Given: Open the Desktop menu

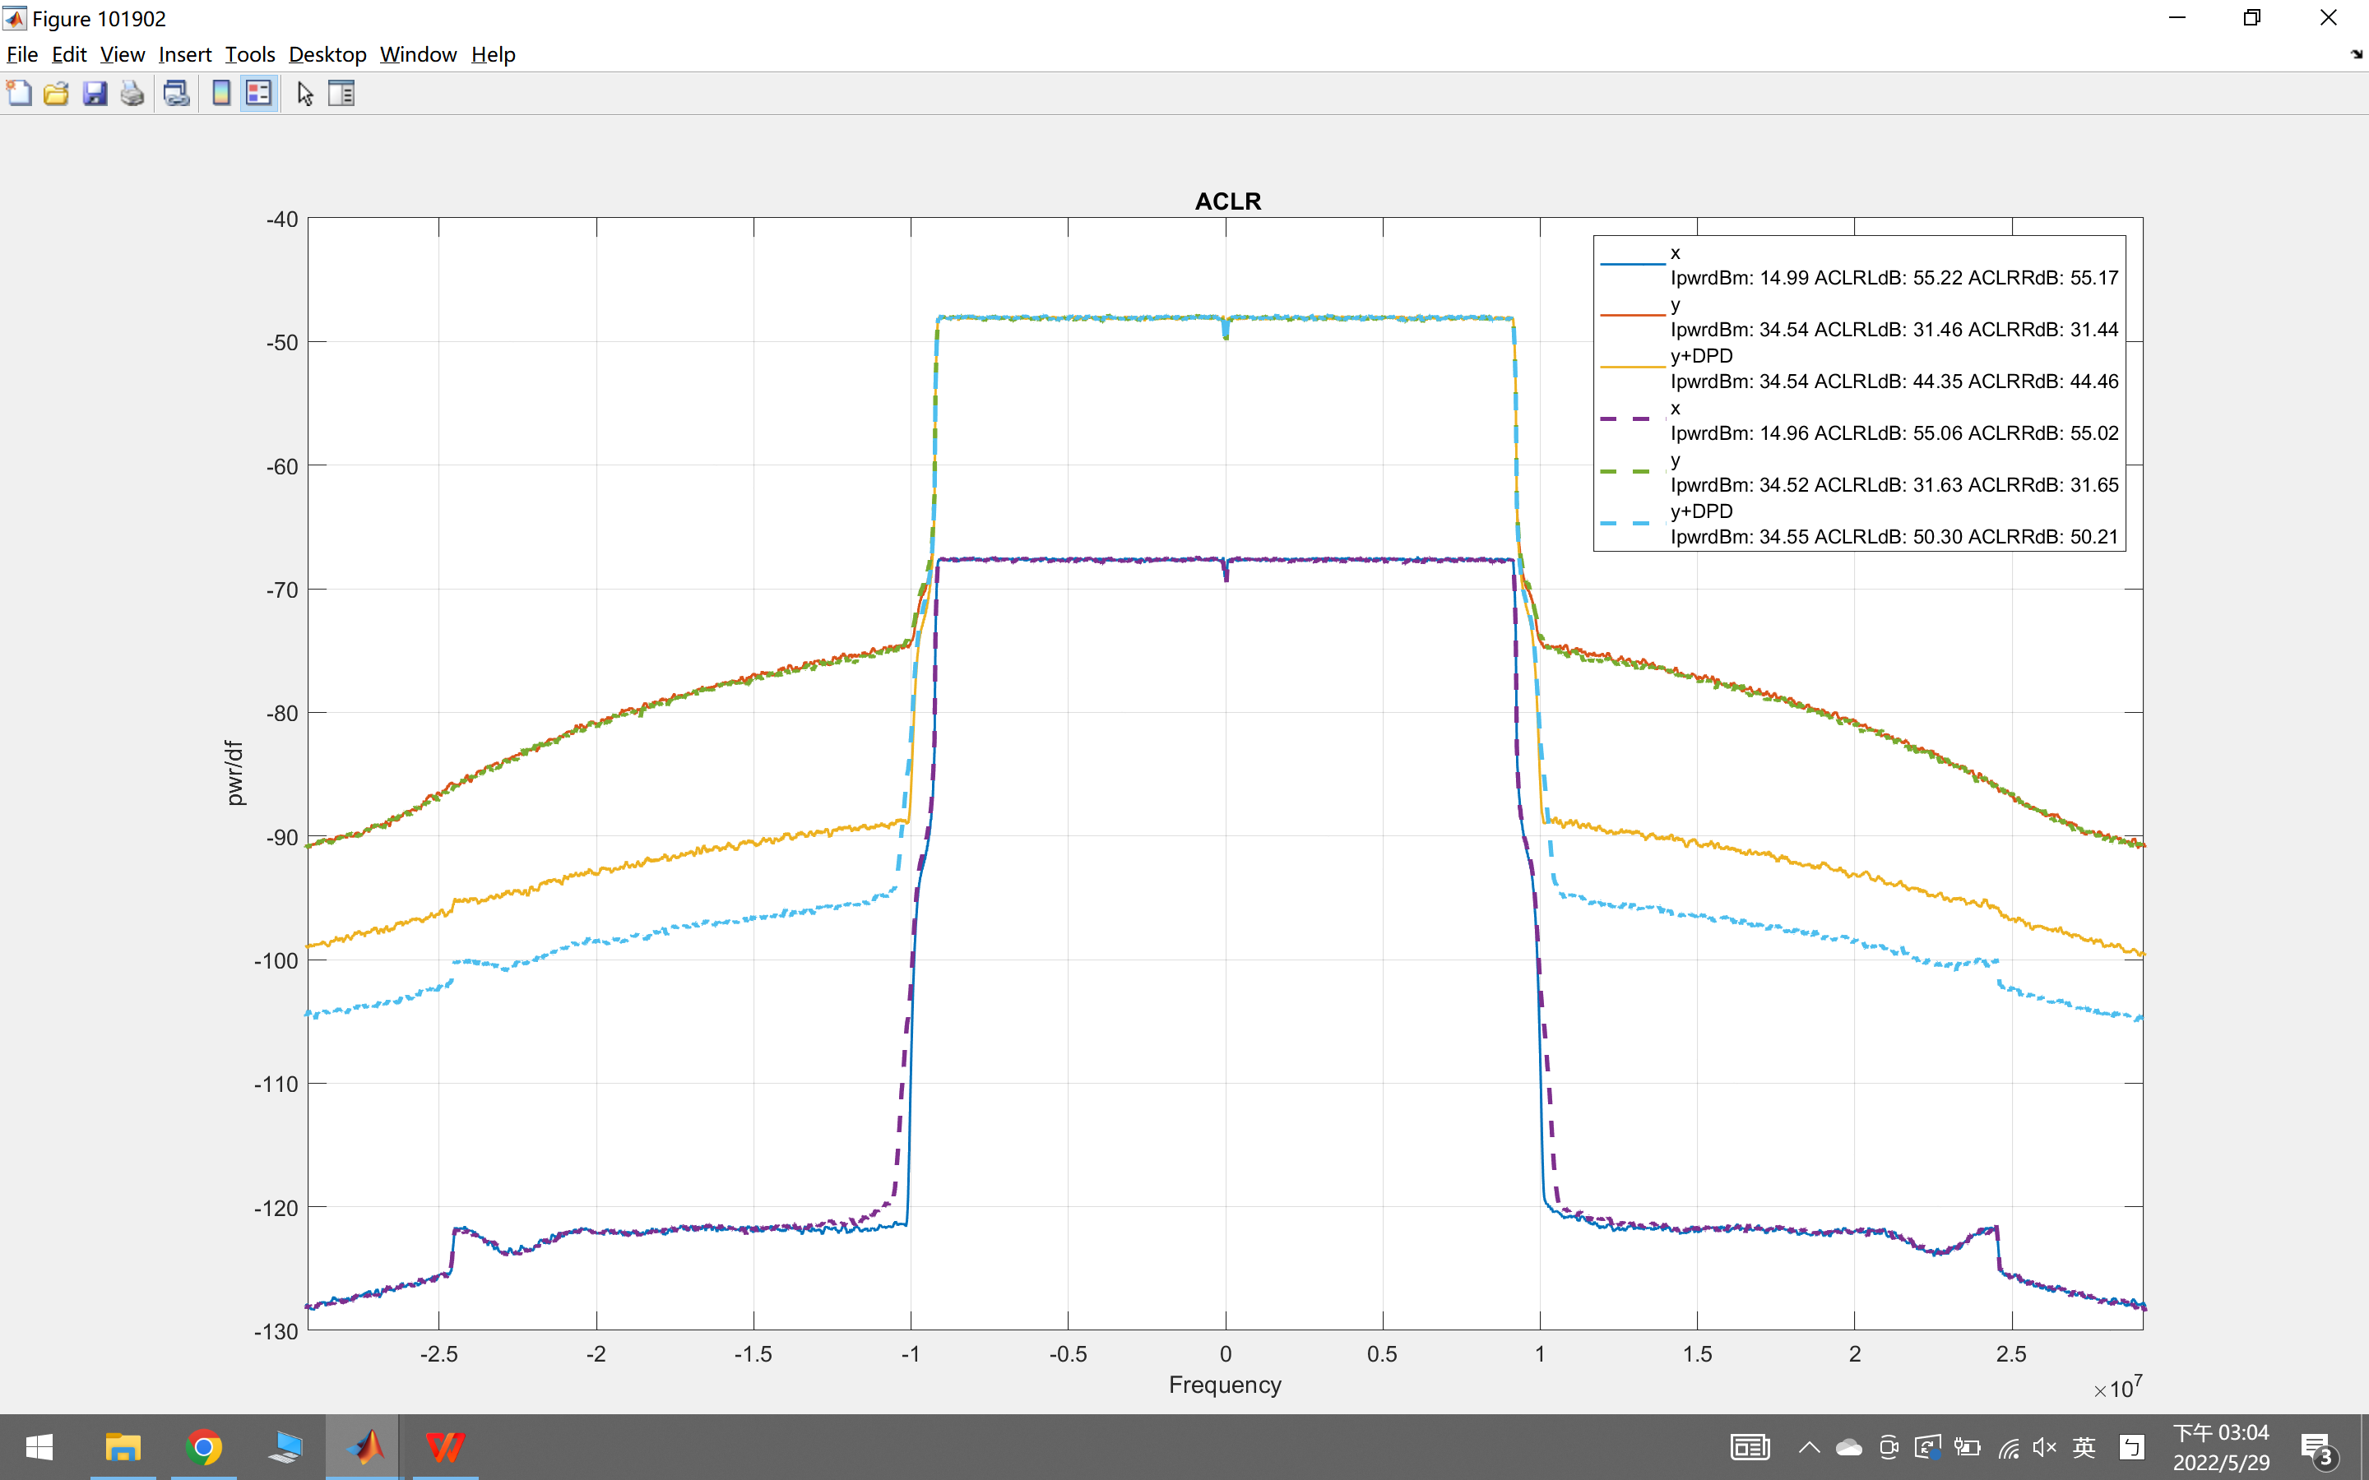Looking at the screenshot, I should point(327,55).
